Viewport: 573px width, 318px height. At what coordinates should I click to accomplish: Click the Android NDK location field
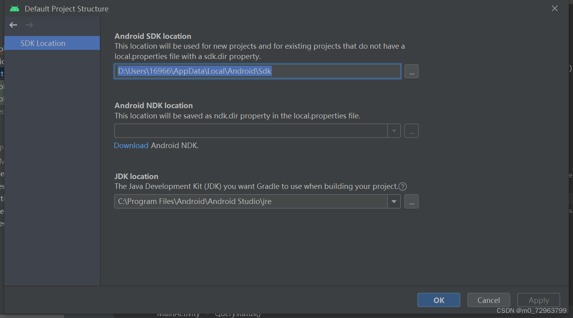[251, 131]
